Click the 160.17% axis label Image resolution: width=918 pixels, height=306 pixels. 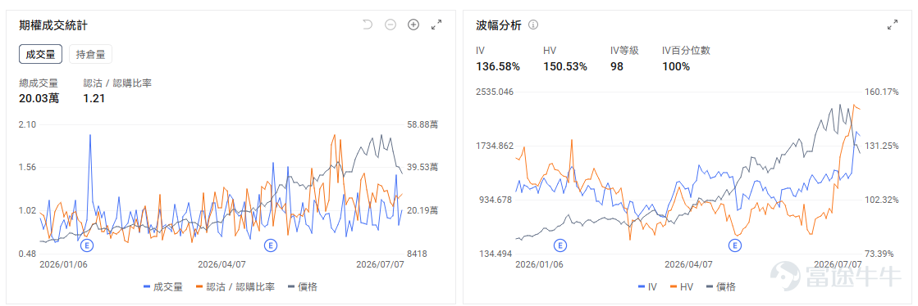pos(881,92)
